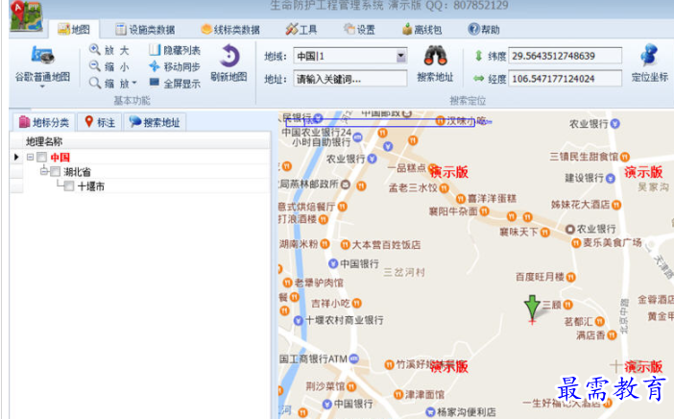Image resolution: width=674 pixels, height=419 pixels.
Task: Click the 搜索地址 binoculars icon
Action: coord(436,56)
